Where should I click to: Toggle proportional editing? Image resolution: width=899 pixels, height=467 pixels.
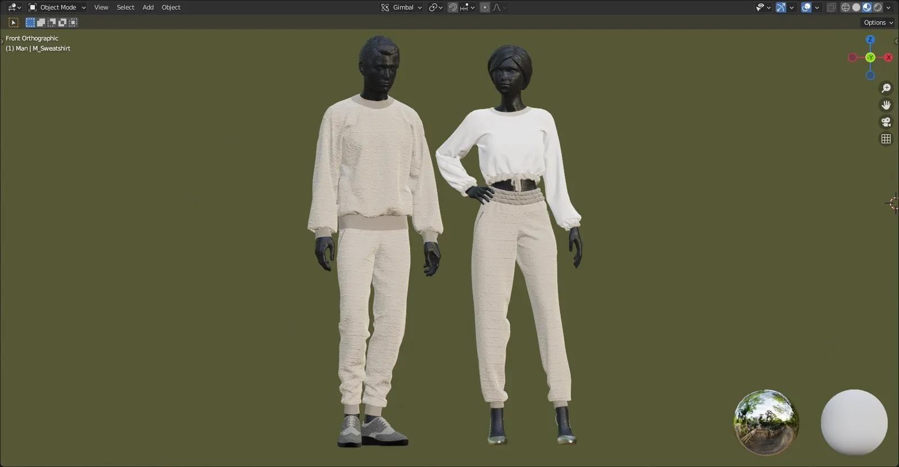click(x=485, y=7)
